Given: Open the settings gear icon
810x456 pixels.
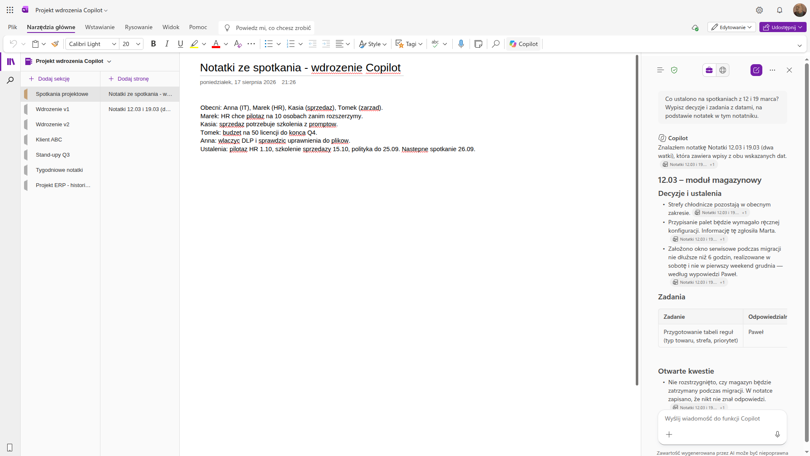Looking at the screenshot, I should [759, 10].
